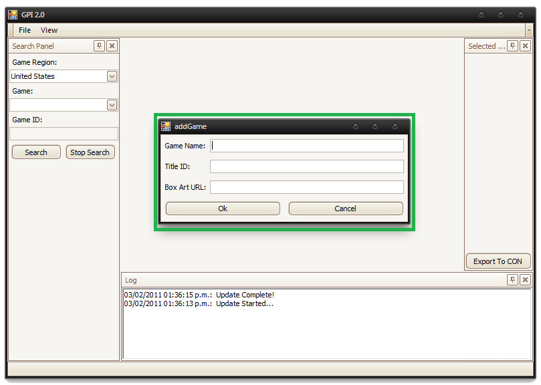Click Export To CON button
Viewport: 541px width, 385px height.
[x=498, y=261]
